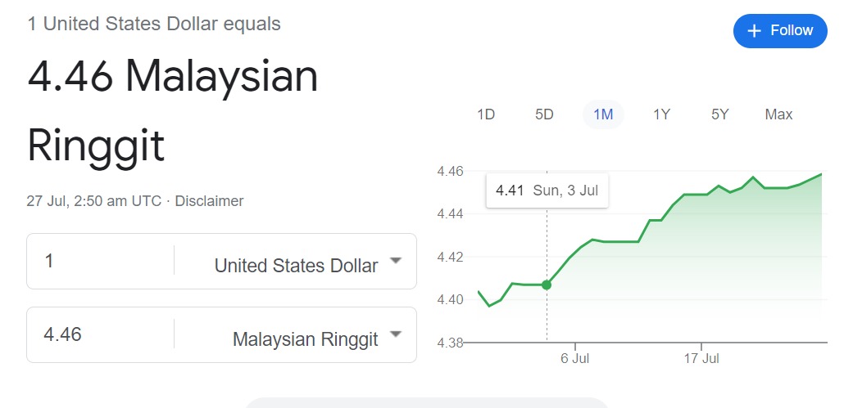Viewport: 853px width, 408px height.
Task: Click the plus icon on Follow button
Action: click(754, 31)
